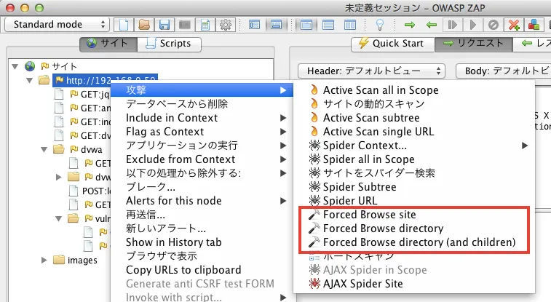Open the Flag as Context submenu
This screenshot has height=302, width=551.
point(202,132)
